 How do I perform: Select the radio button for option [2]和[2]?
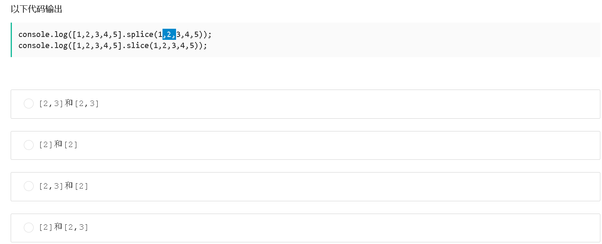click(x=29, y=145)
